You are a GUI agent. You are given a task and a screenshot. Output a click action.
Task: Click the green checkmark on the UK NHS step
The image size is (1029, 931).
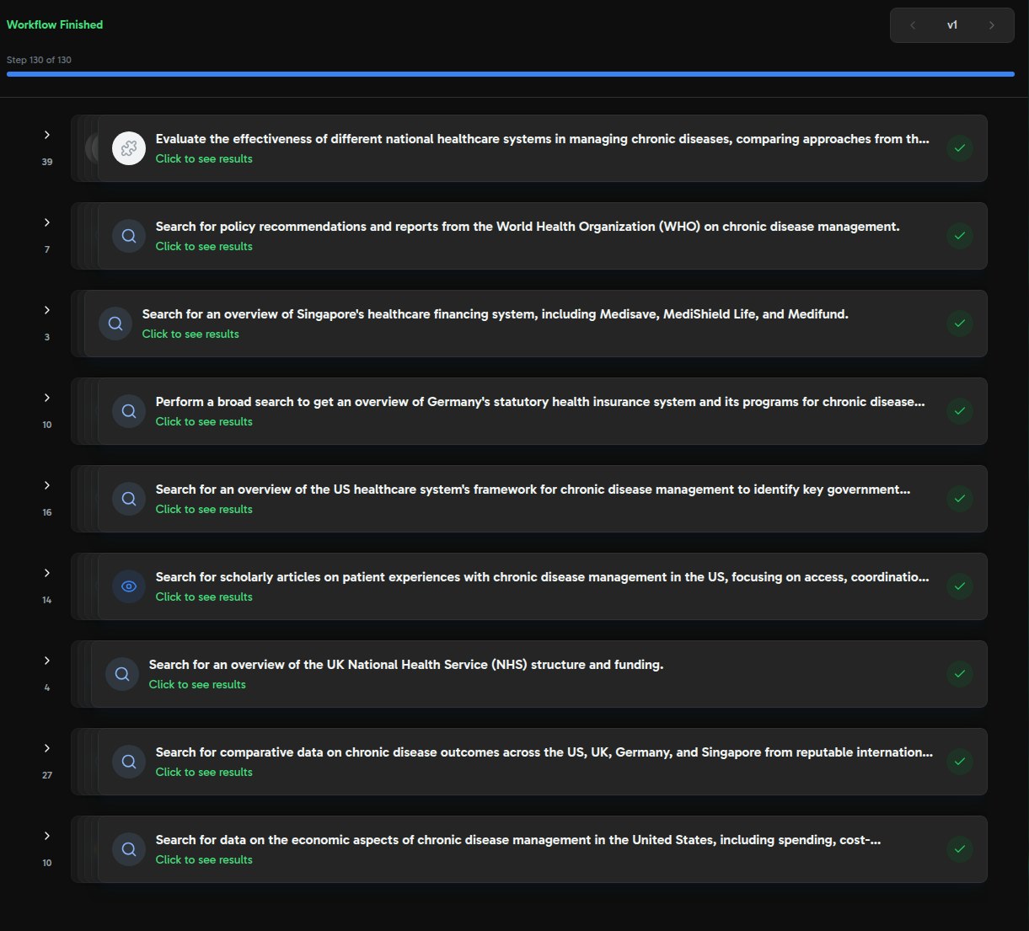click(959, 674)
